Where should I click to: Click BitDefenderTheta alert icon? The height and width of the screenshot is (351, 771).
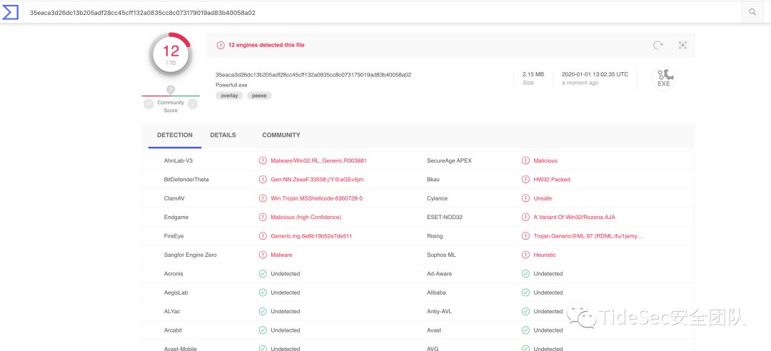[263, 180]
